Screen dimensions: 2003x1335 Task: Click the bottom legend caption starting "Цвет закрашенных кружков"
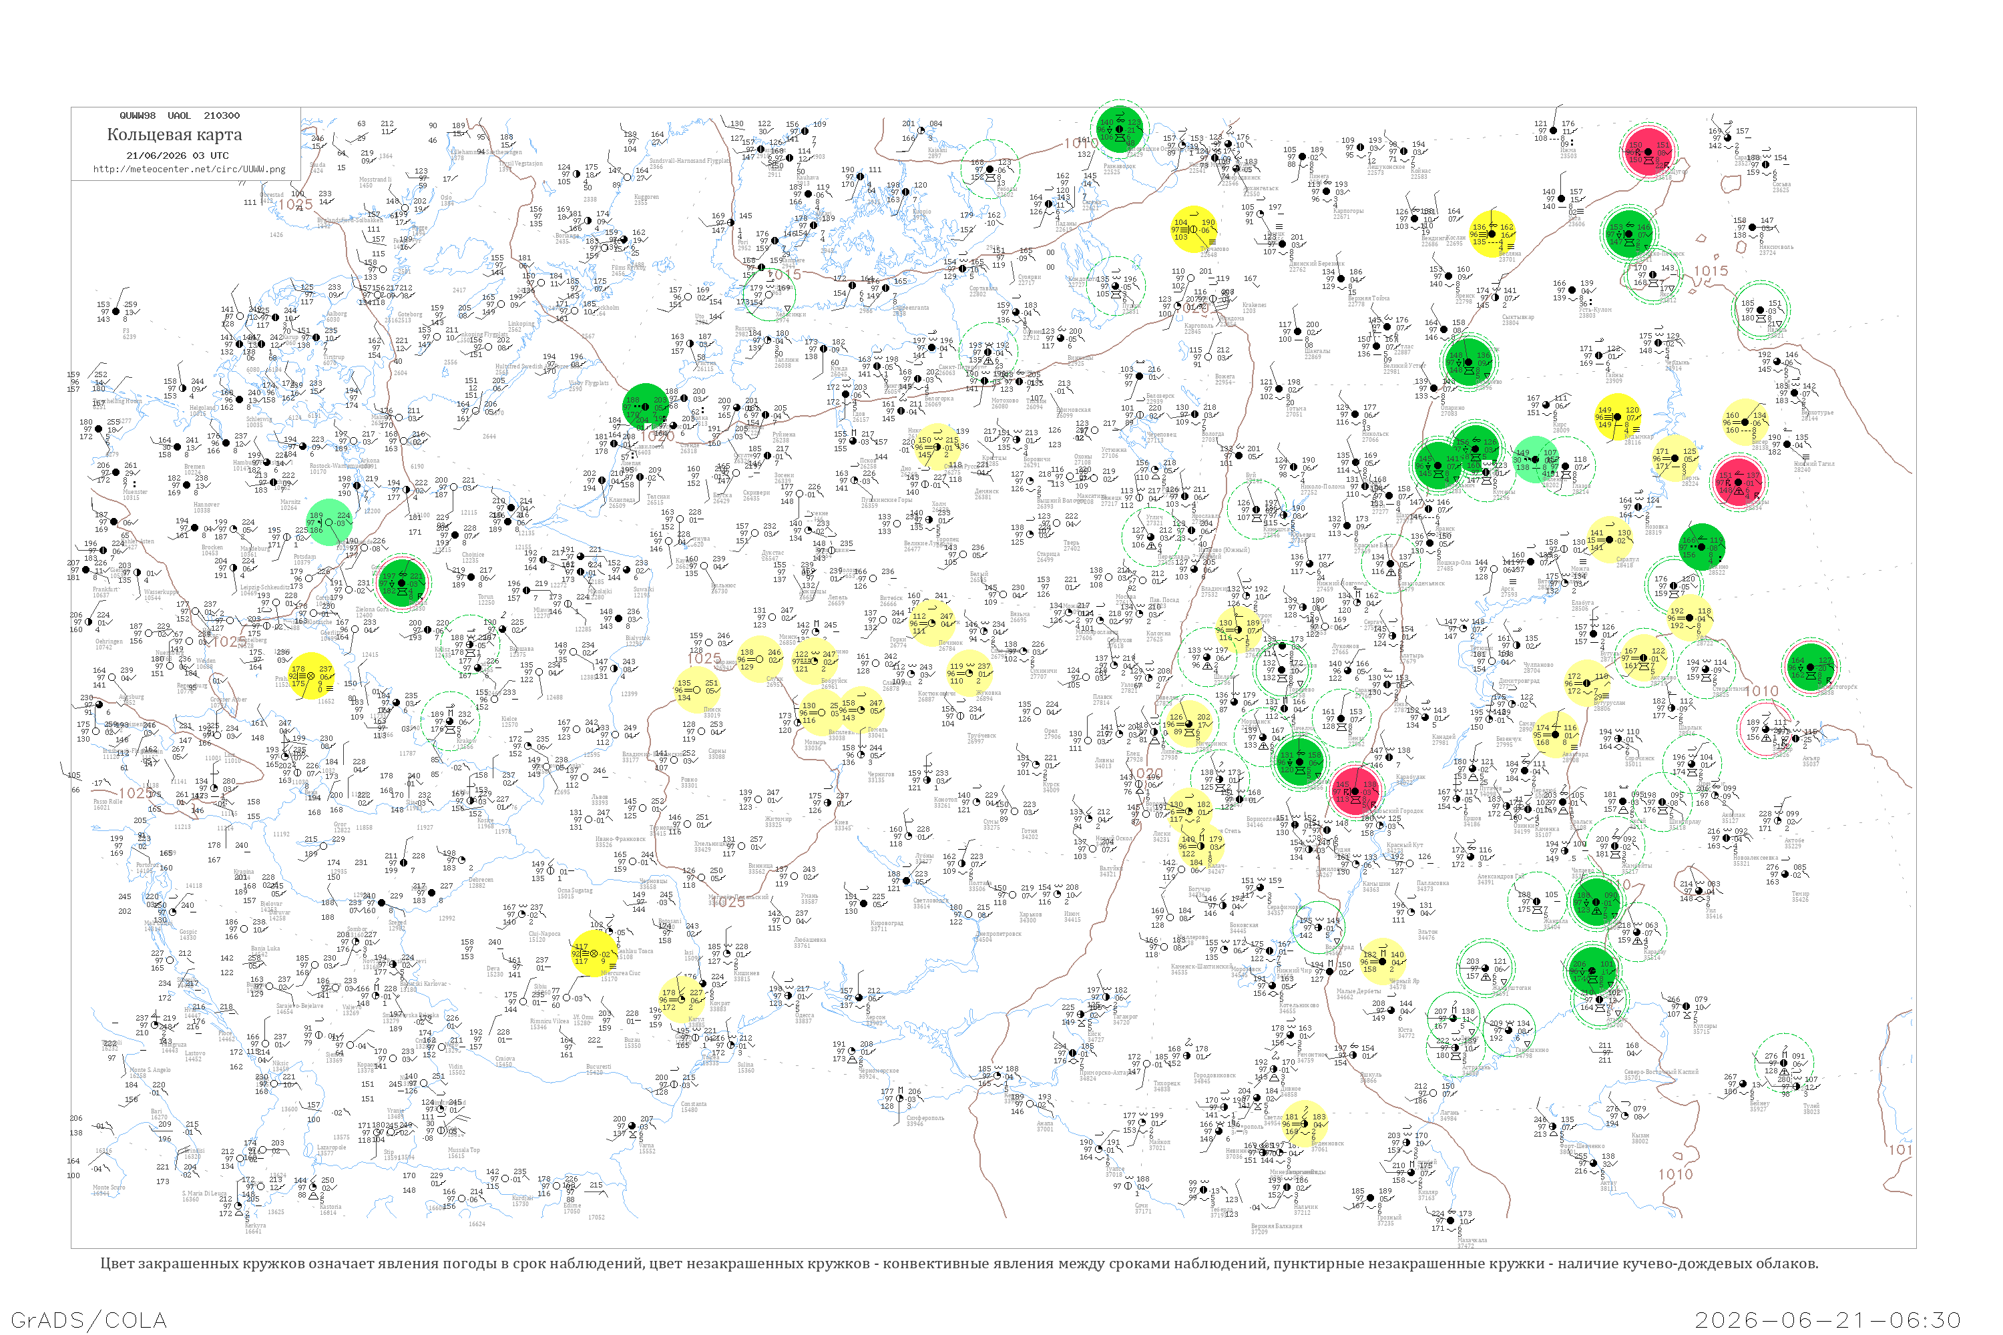pyautogui.click(x=959, y=1263)
